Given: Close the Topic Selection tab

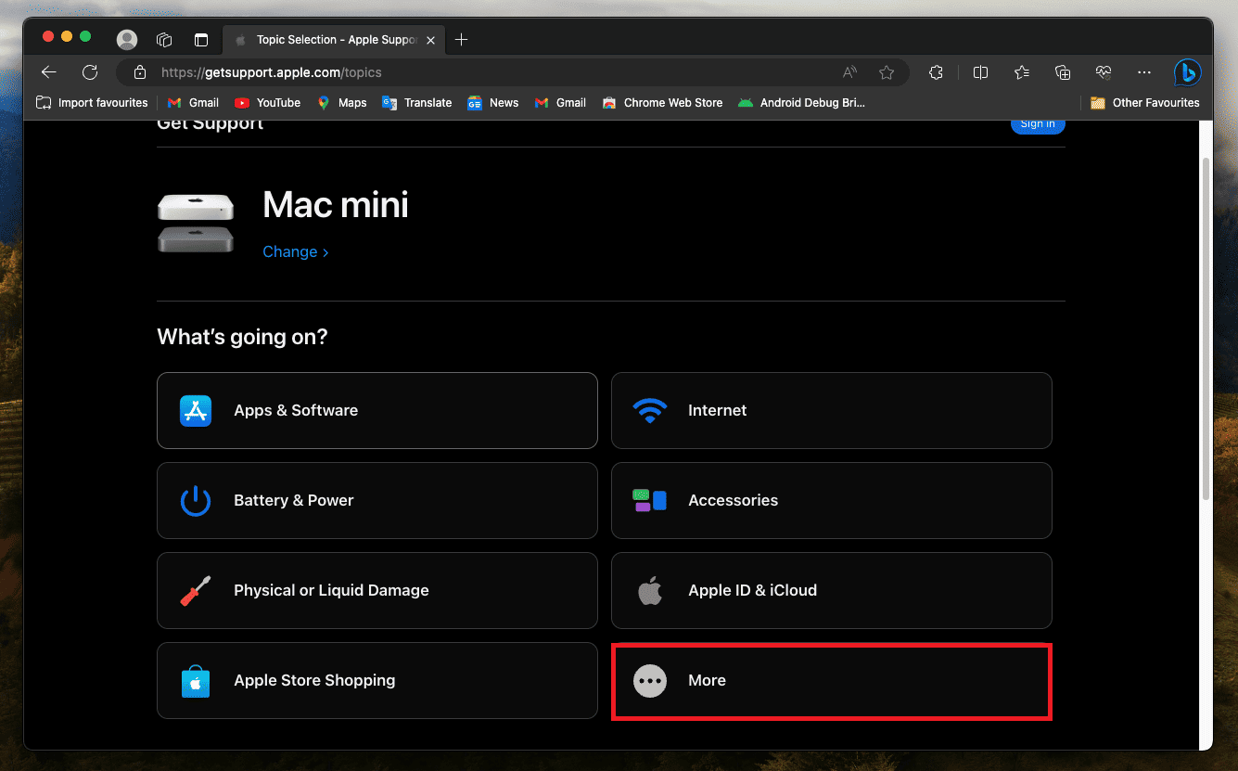Looking at the screenshot, I should 430,40.
